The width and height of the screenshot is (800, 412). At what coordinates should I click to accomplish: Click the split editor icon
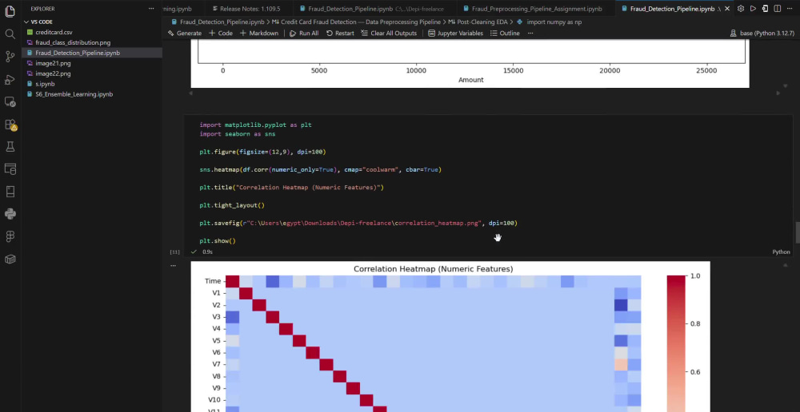pos(777,9)
